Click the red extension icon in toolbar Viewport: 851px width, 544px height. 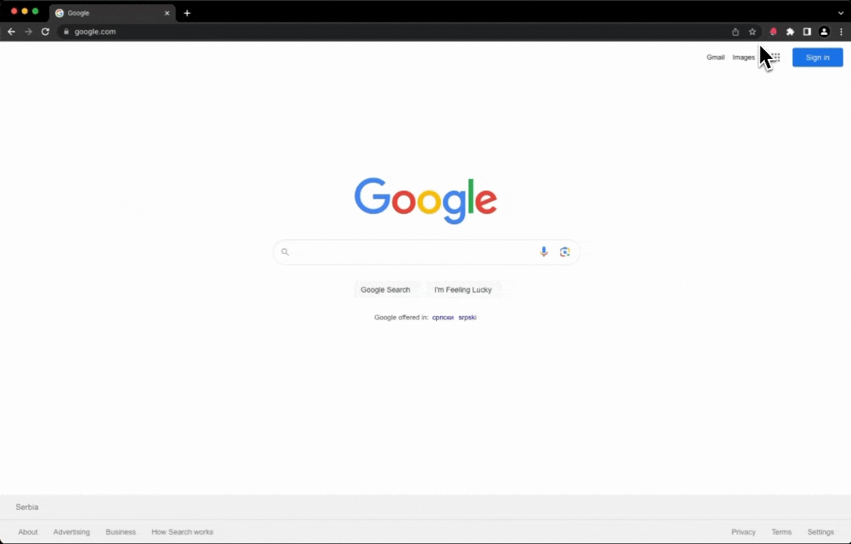[773, 32]
